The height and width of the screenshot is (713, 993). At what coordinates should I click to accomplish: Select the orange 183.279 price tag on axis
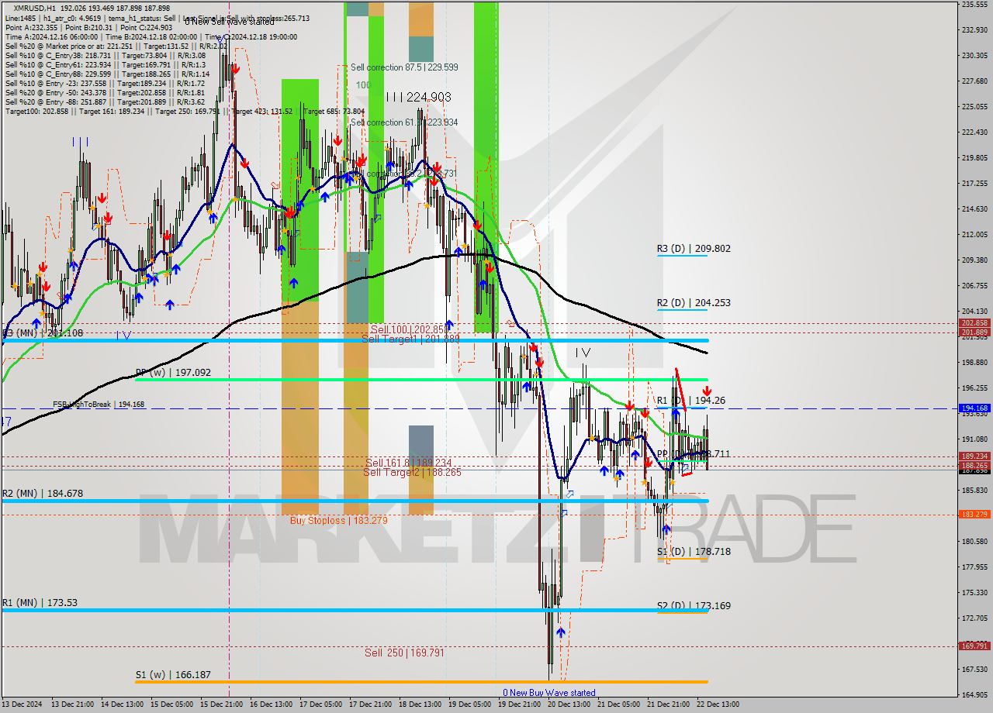pyautogui.click(x=974, y=514)
